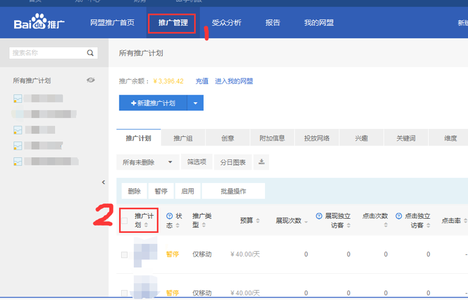Switch to the 附加信息 tab

[272, 138]
